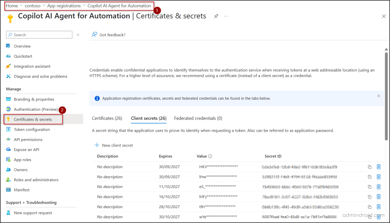Select expiry date 28/10/2027
The image size is (390, 223).
point(169,207)
